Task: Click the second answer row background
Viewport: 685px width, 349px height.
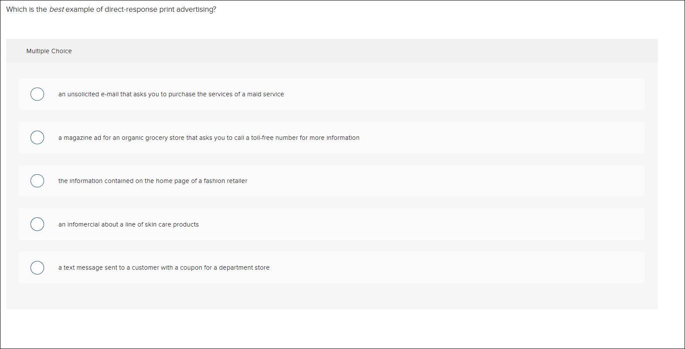Action: coord(480,137)
